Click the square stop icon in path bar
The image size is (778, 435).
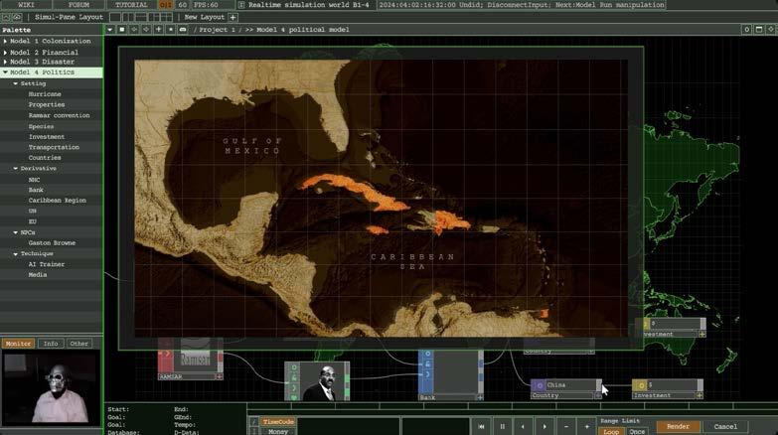pyautogui.click(x=122, y=30)
